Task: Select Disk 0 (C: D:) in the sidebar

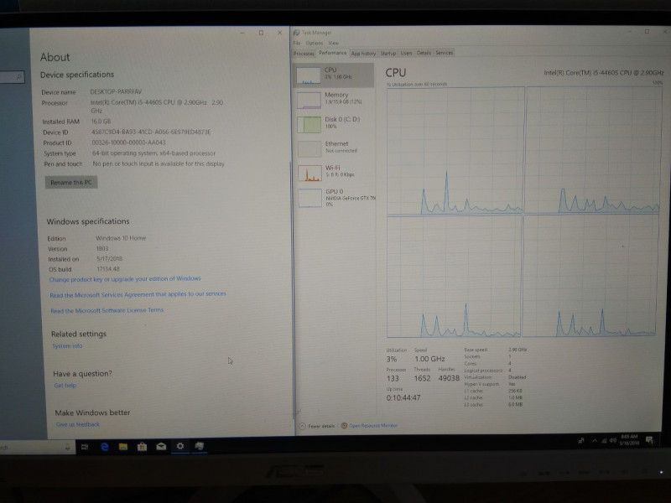Action: pyautogui.click(x=334, y=124)
